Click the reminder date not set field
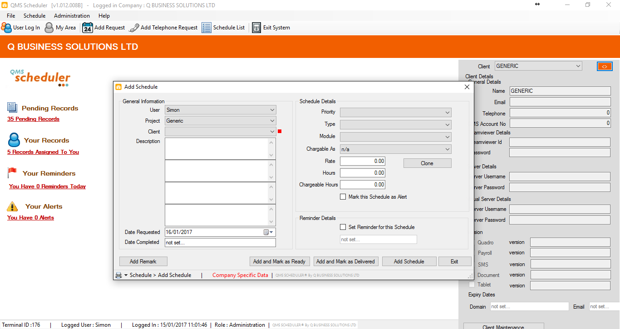This screenshot has width=620, height=329. (378, 239)
